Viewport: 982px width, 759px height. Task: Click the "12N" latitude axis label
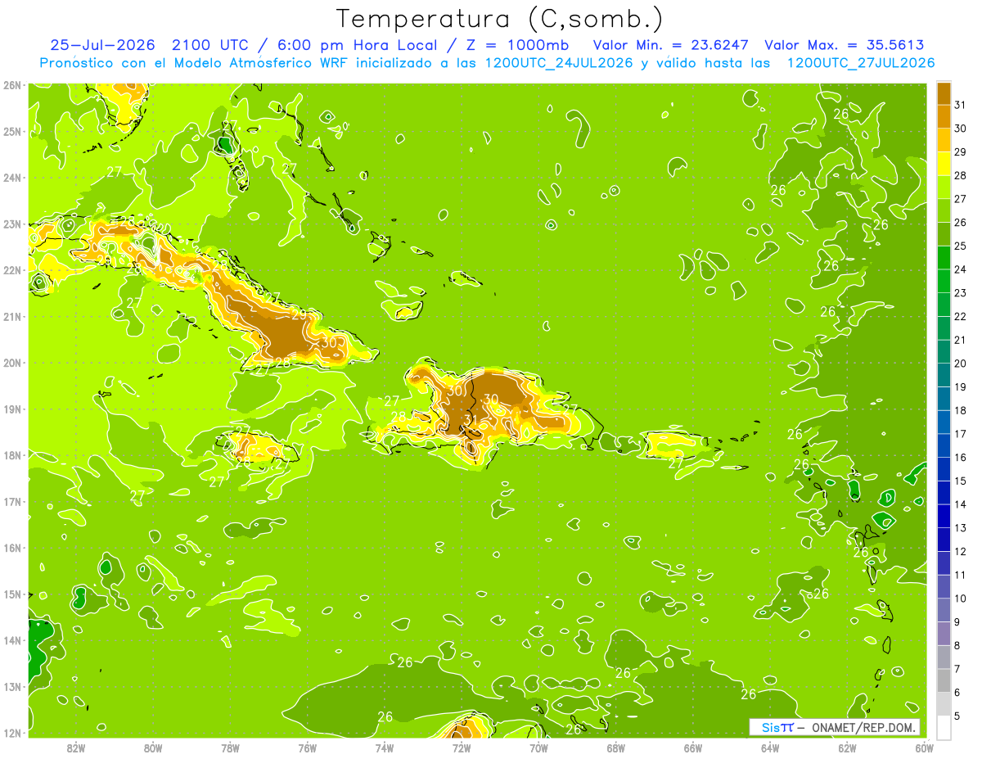click(x=12, y=733)
